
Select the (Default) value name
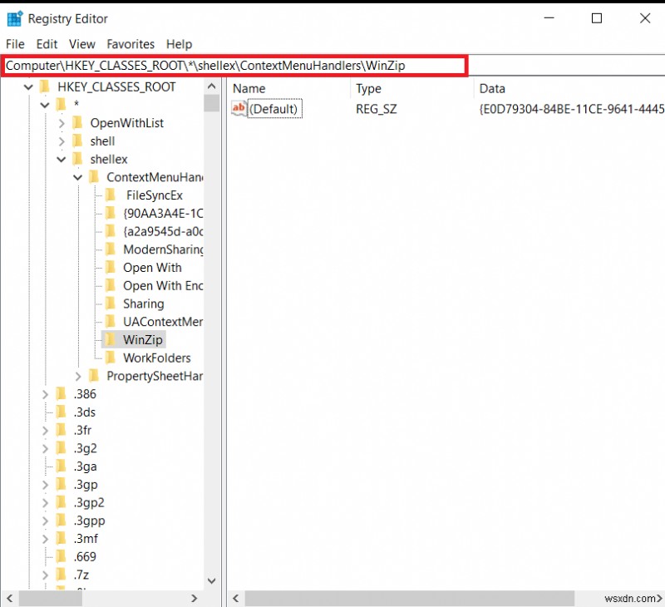point(274,109)
